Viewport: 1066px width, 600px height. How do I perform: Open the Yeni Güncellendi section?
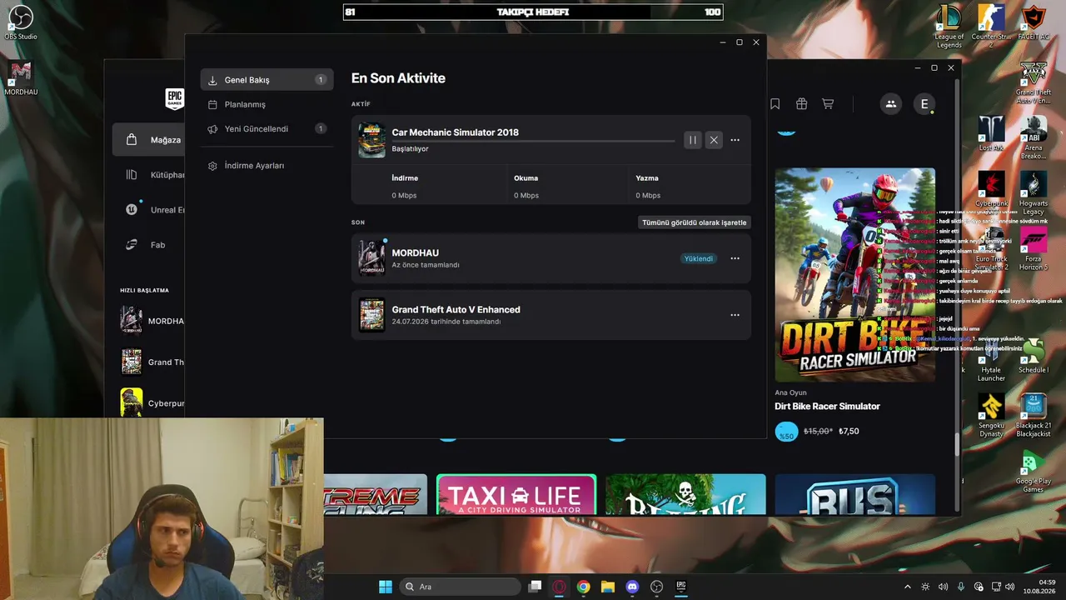266,129
